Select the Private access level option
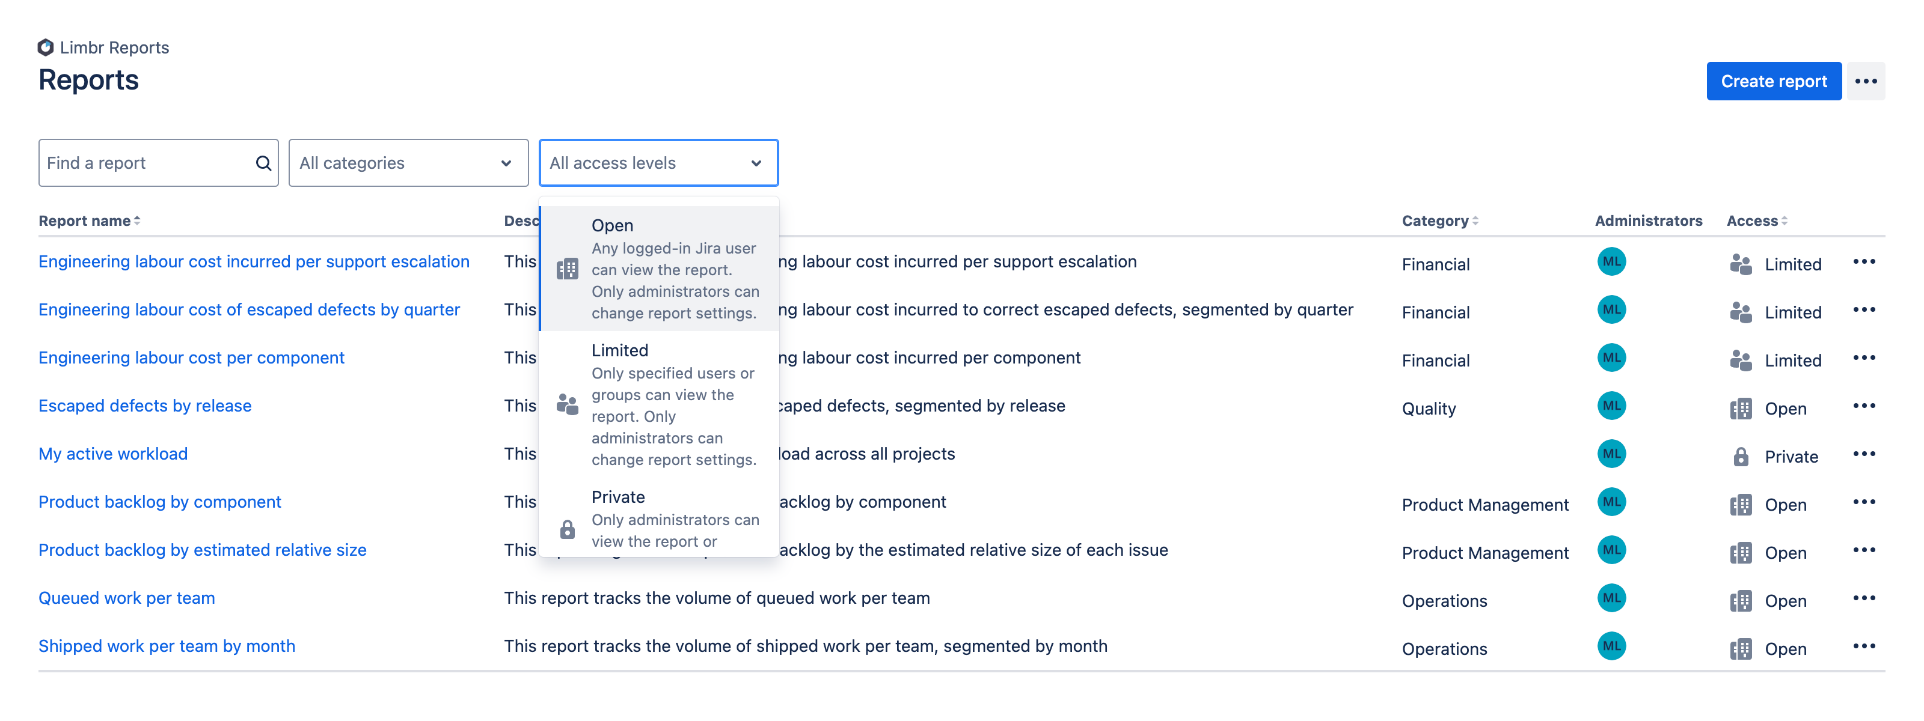 [658, 518]
